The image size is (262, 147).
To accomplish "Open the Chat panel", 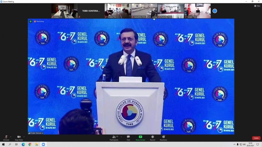I will (x=128, y=138).
